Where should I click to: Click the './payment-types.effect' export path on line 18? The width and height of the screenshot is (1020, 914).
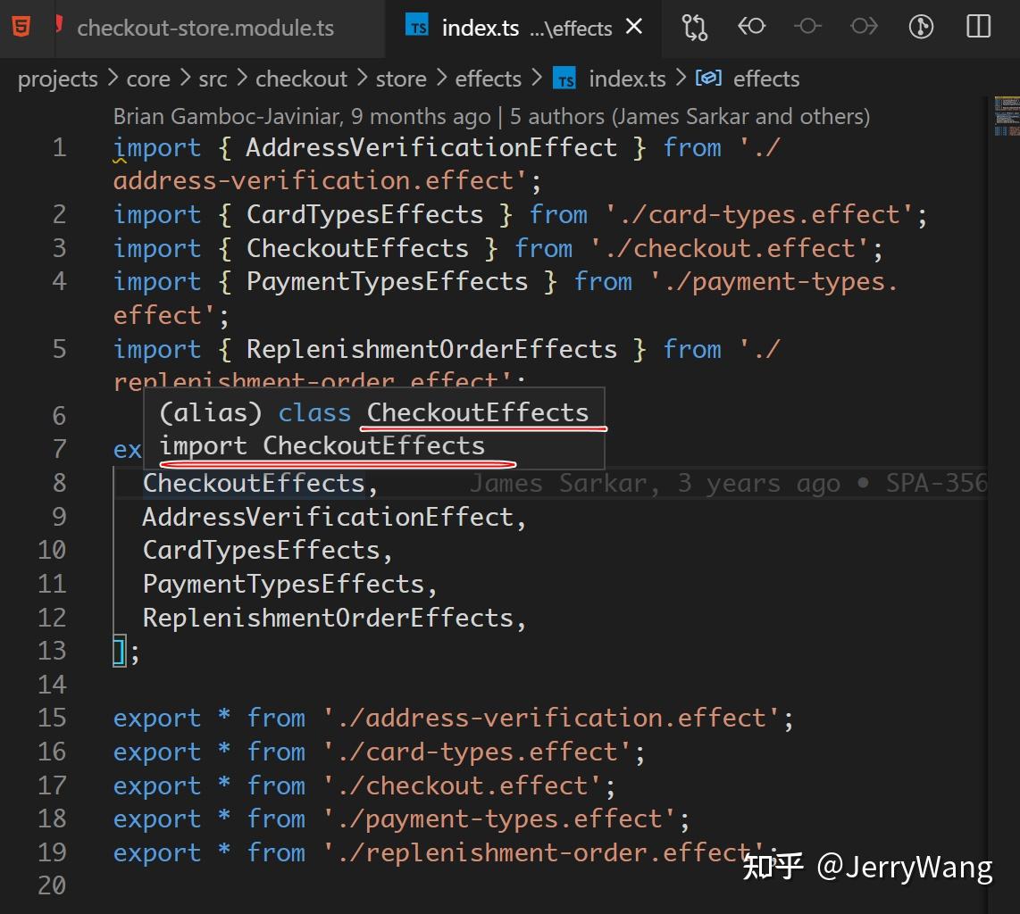click(499, 819)
